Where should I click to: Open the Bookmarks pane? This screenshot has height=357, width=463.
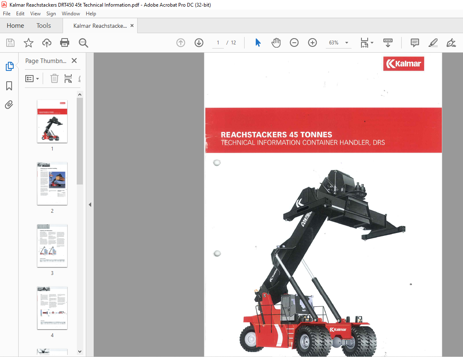coord(9,86)
